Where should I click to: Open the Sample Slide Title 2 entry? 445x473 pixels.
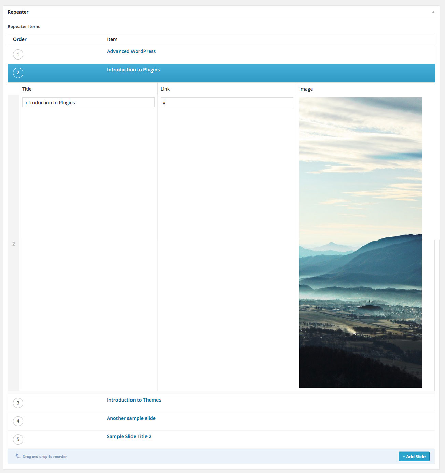[129, 436]
